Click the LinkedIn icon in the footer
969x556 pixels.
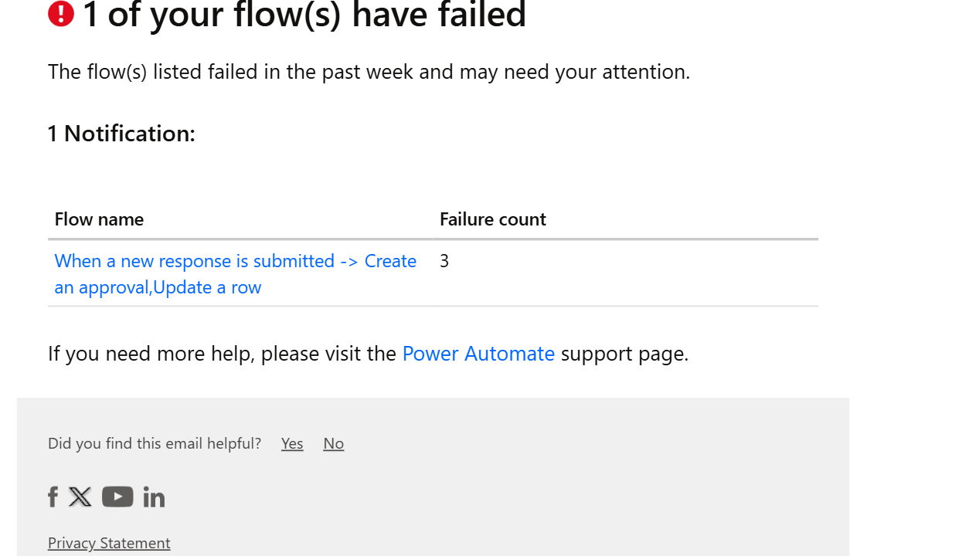(x=154, y=497)
